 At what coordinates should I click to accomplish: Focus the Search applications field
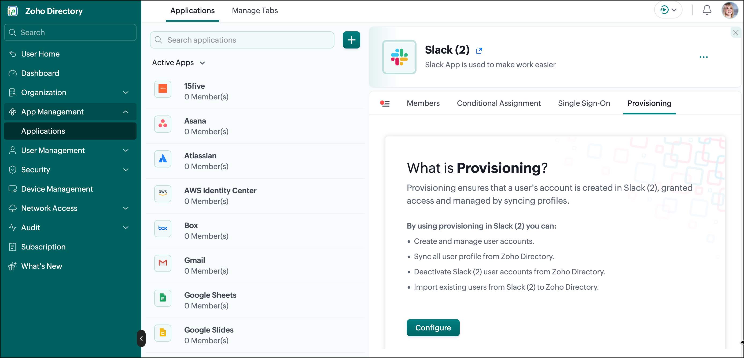coord(242,40)
